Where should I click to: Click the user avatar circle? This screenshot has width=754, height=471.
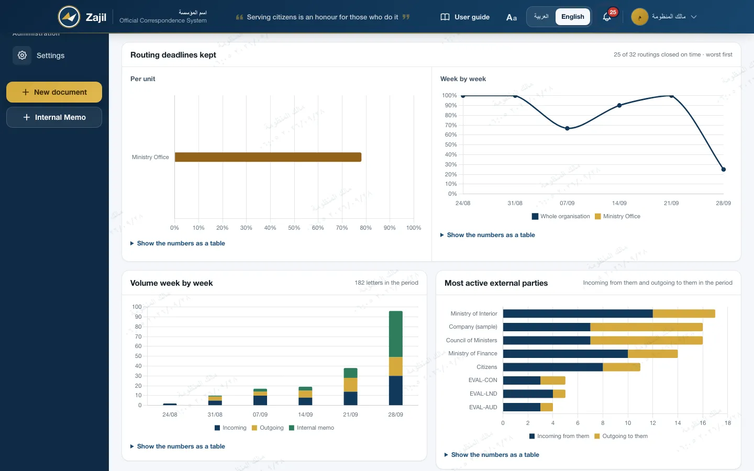tap(639, 17)
